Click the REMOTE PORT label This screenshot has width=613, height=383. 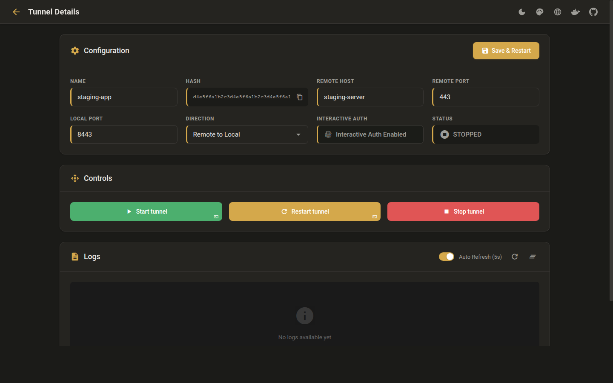pos(450,81)
